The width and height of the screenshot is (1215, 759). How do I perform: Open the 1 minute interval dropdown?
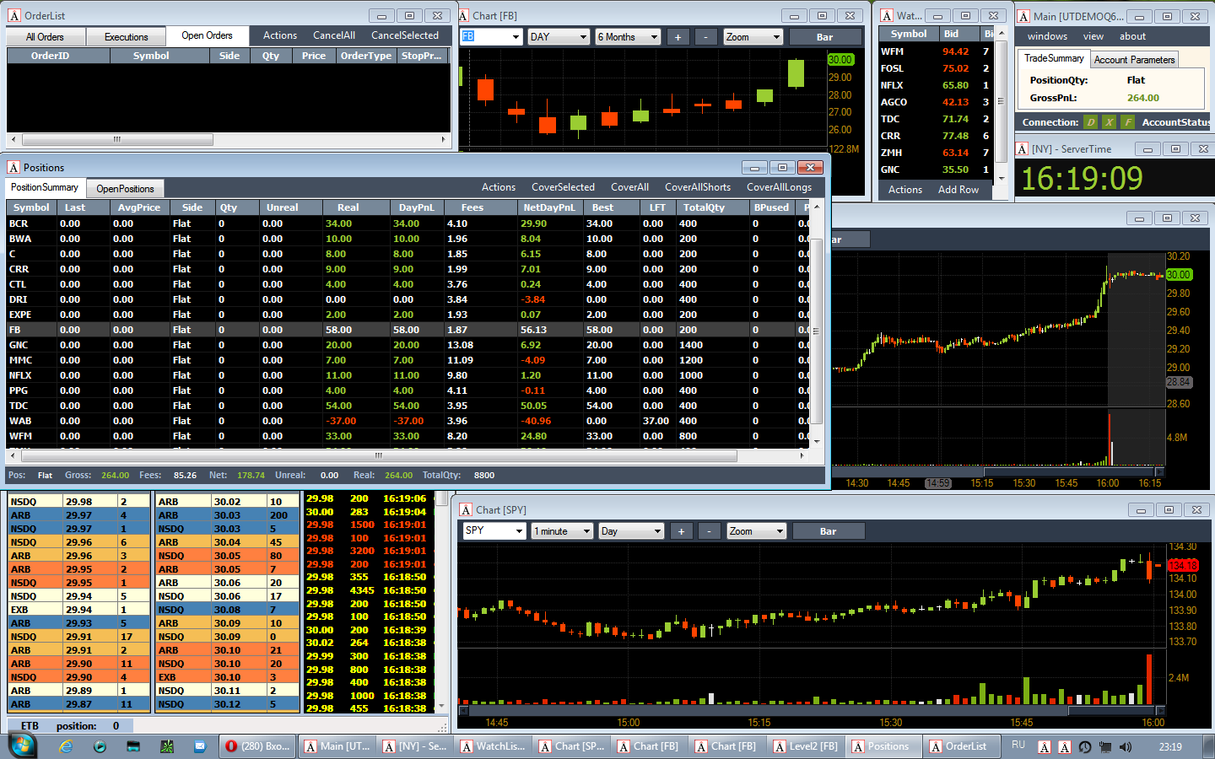(562, 531)
